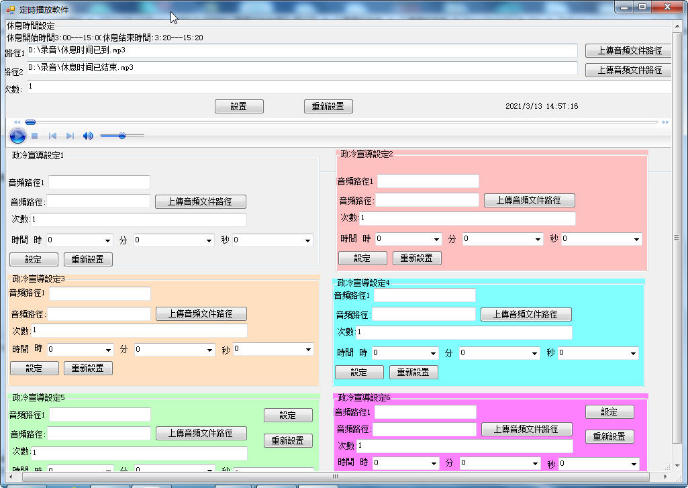Click 重新設置 in 政令宣導設定1
Viewport: 688px width, 488px height.
point(88,259)
